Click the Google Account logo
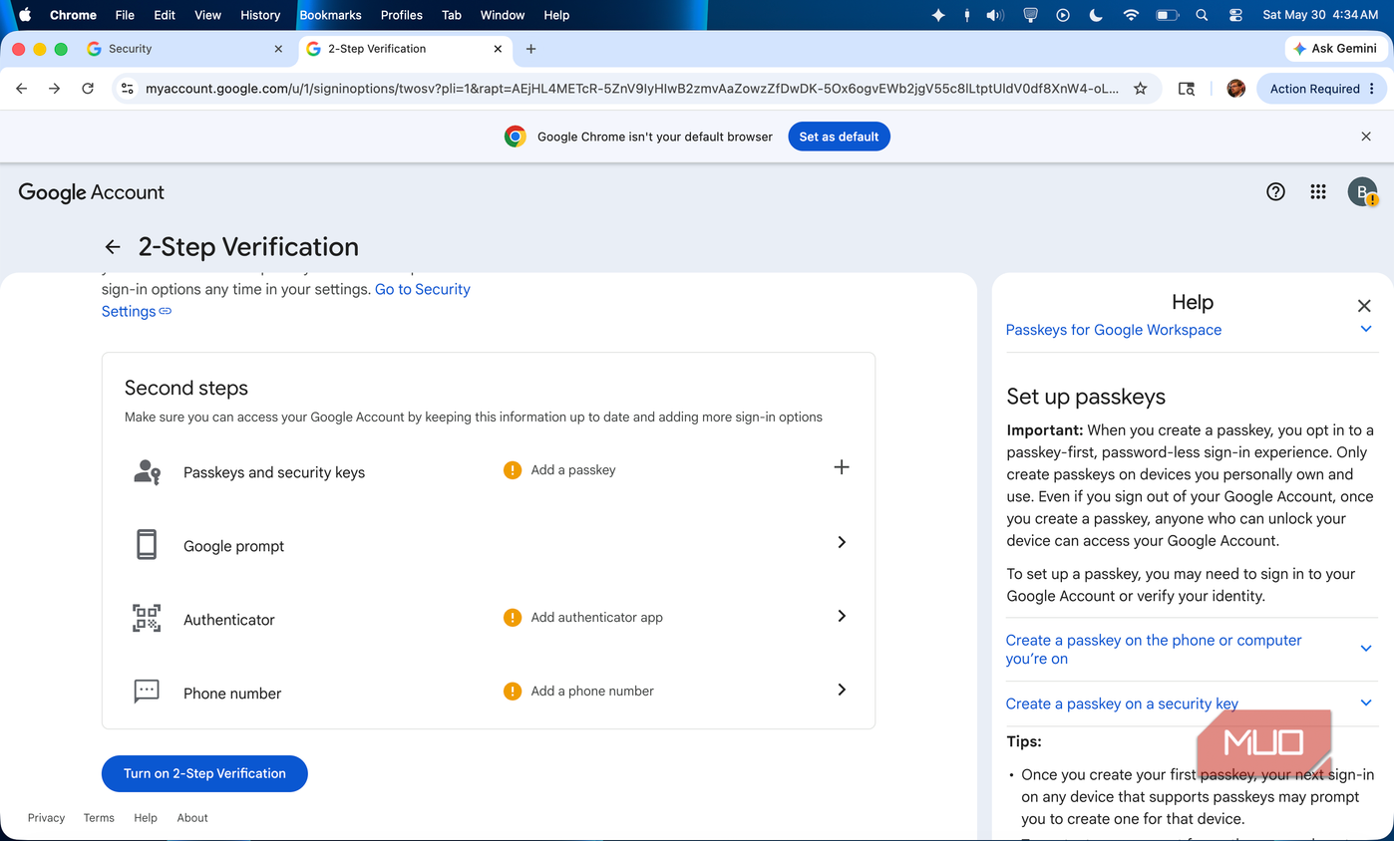1394x841 pixels. [x=91, y=192]
